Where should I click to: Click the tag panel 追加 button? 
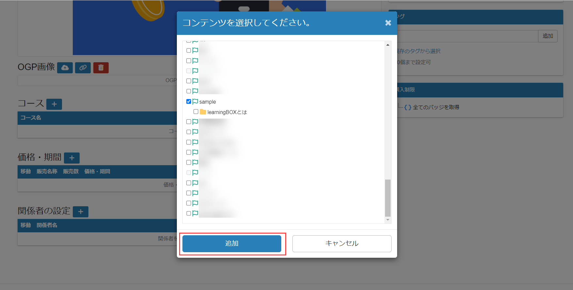[x=548, y=36]
